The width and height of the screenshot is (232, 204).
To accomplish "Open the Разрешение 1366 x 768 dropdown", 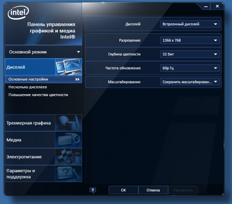I will 190,40.
